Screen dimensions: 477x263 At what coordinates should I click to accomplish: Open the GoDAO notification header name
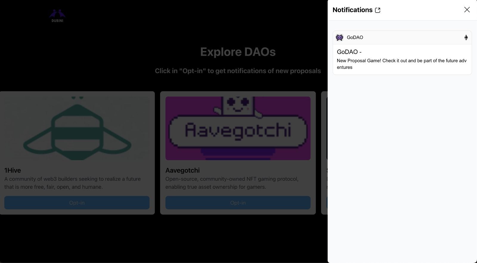[355, 38]
